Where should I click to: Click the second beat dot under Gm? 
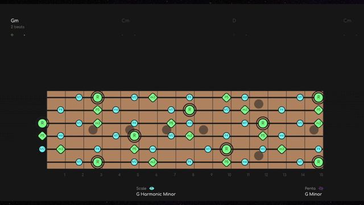[24, 35]
